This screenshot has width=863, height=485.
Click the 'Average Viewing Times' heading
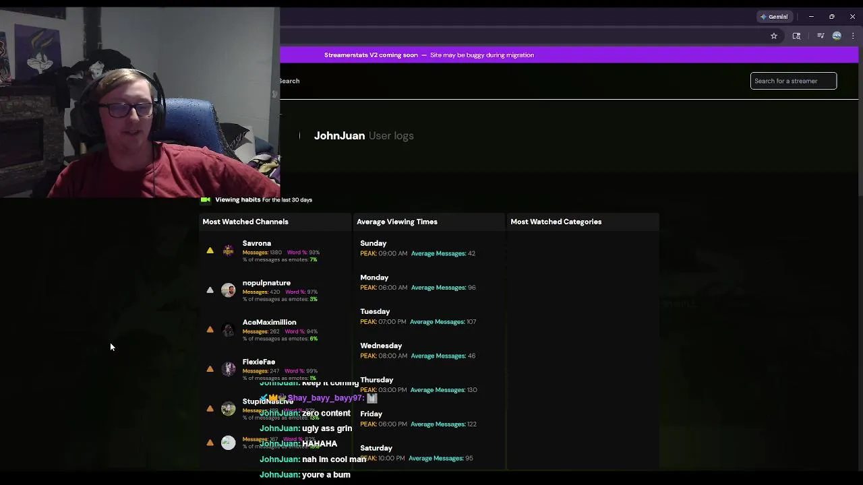[397, 222]
